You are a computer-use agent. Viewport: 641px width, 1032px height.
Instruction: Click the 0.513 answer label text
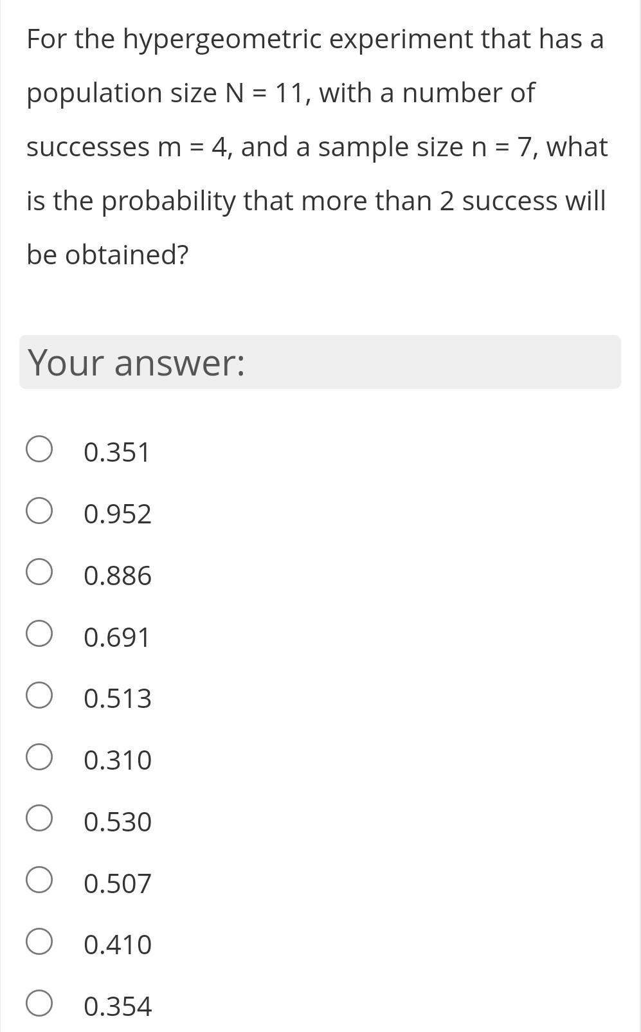pos(118,698)
